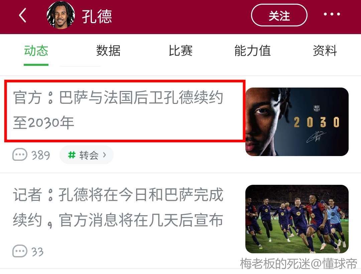Open the 资料 tab

[325, 50]
